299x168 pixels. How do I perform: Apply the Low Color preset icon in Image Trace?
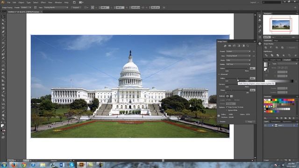click(234, 46)
